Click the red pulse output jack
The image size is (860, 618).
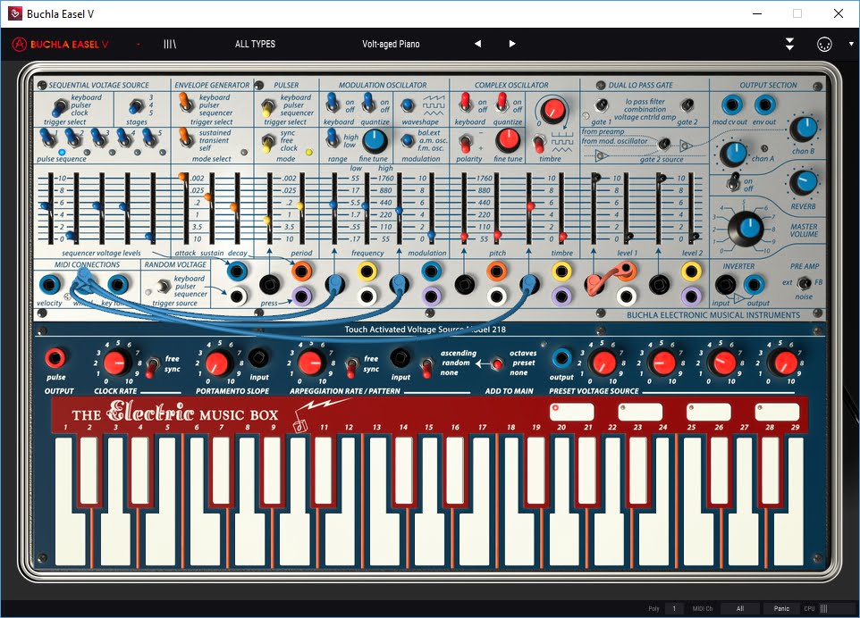[55, 358]
